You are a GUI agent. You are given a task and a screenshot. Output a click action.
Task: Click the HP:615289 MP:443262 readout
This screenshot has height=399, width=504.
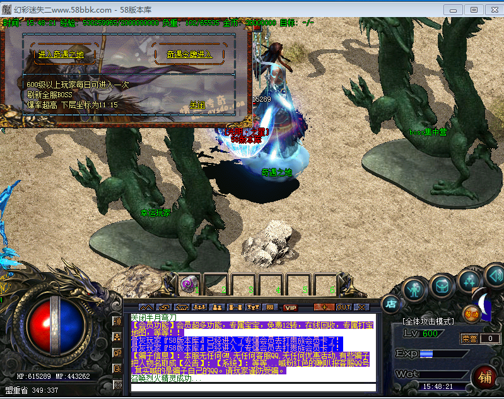(x=54, y=376)
